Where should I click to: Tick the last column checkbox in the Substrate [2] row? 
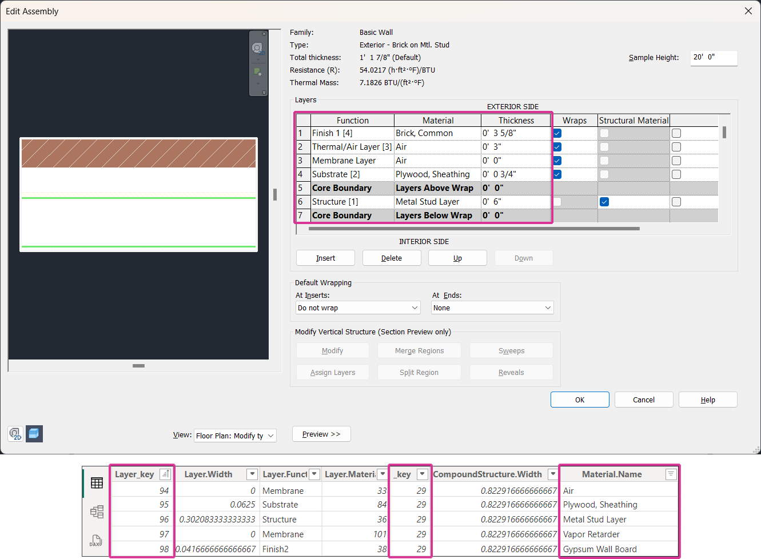[x=676, y=174]
